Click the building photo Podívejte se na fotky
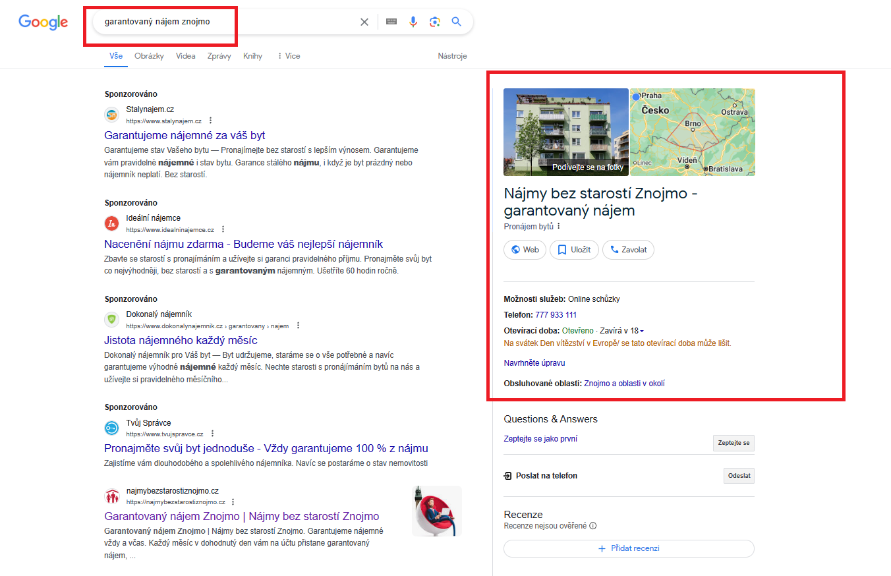The width and height of the screenshot is (891, 576). [566, 132]
